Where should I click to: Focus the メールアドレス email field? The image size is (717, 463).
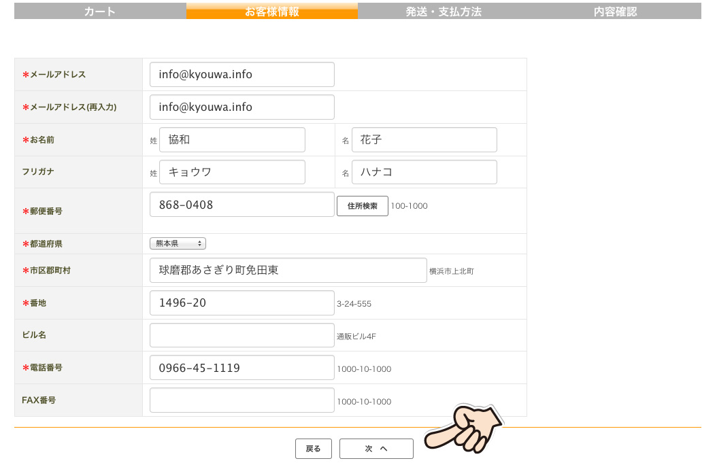coord(241,75)
